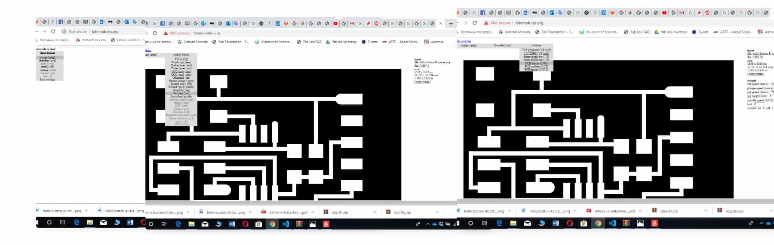The height and width of the screenshot is (245, 774).
Task: Open Museum of Science bookmark in middle window
Action: tap(273, 42)
